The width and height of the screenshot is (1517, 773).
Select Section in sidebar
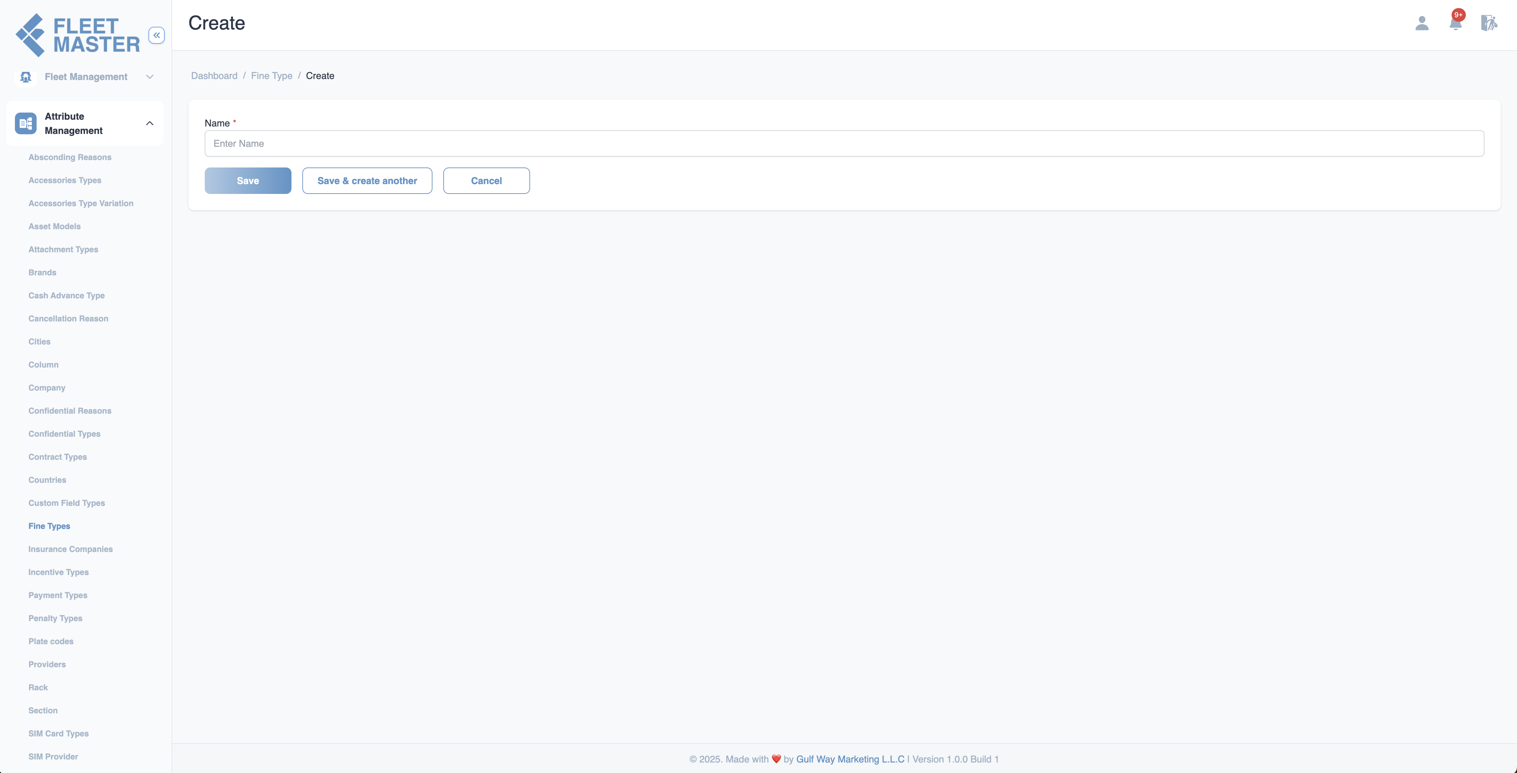pos(43,710)
